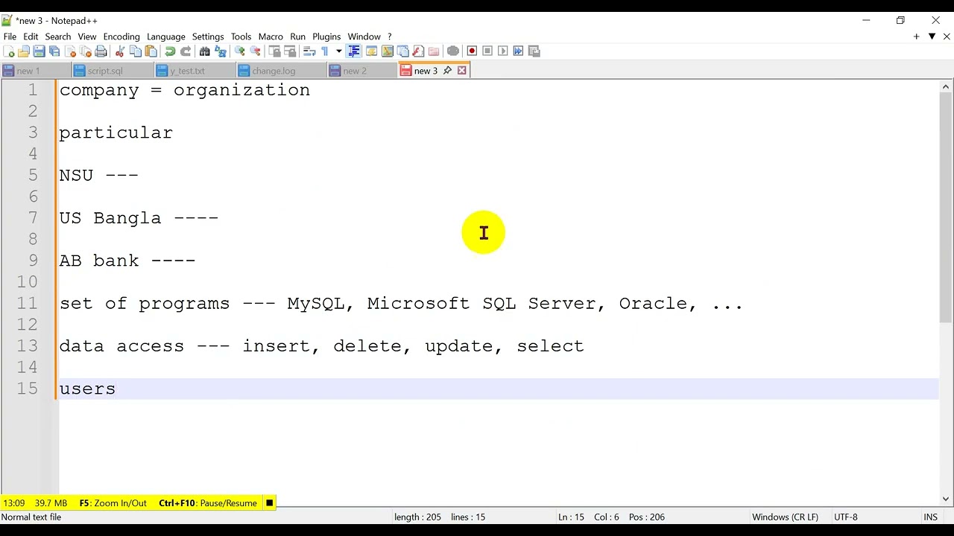Open the Replace dialog from the toolbar icon
The height and width of the screenshot is (536, 954).
coord(221,51)
